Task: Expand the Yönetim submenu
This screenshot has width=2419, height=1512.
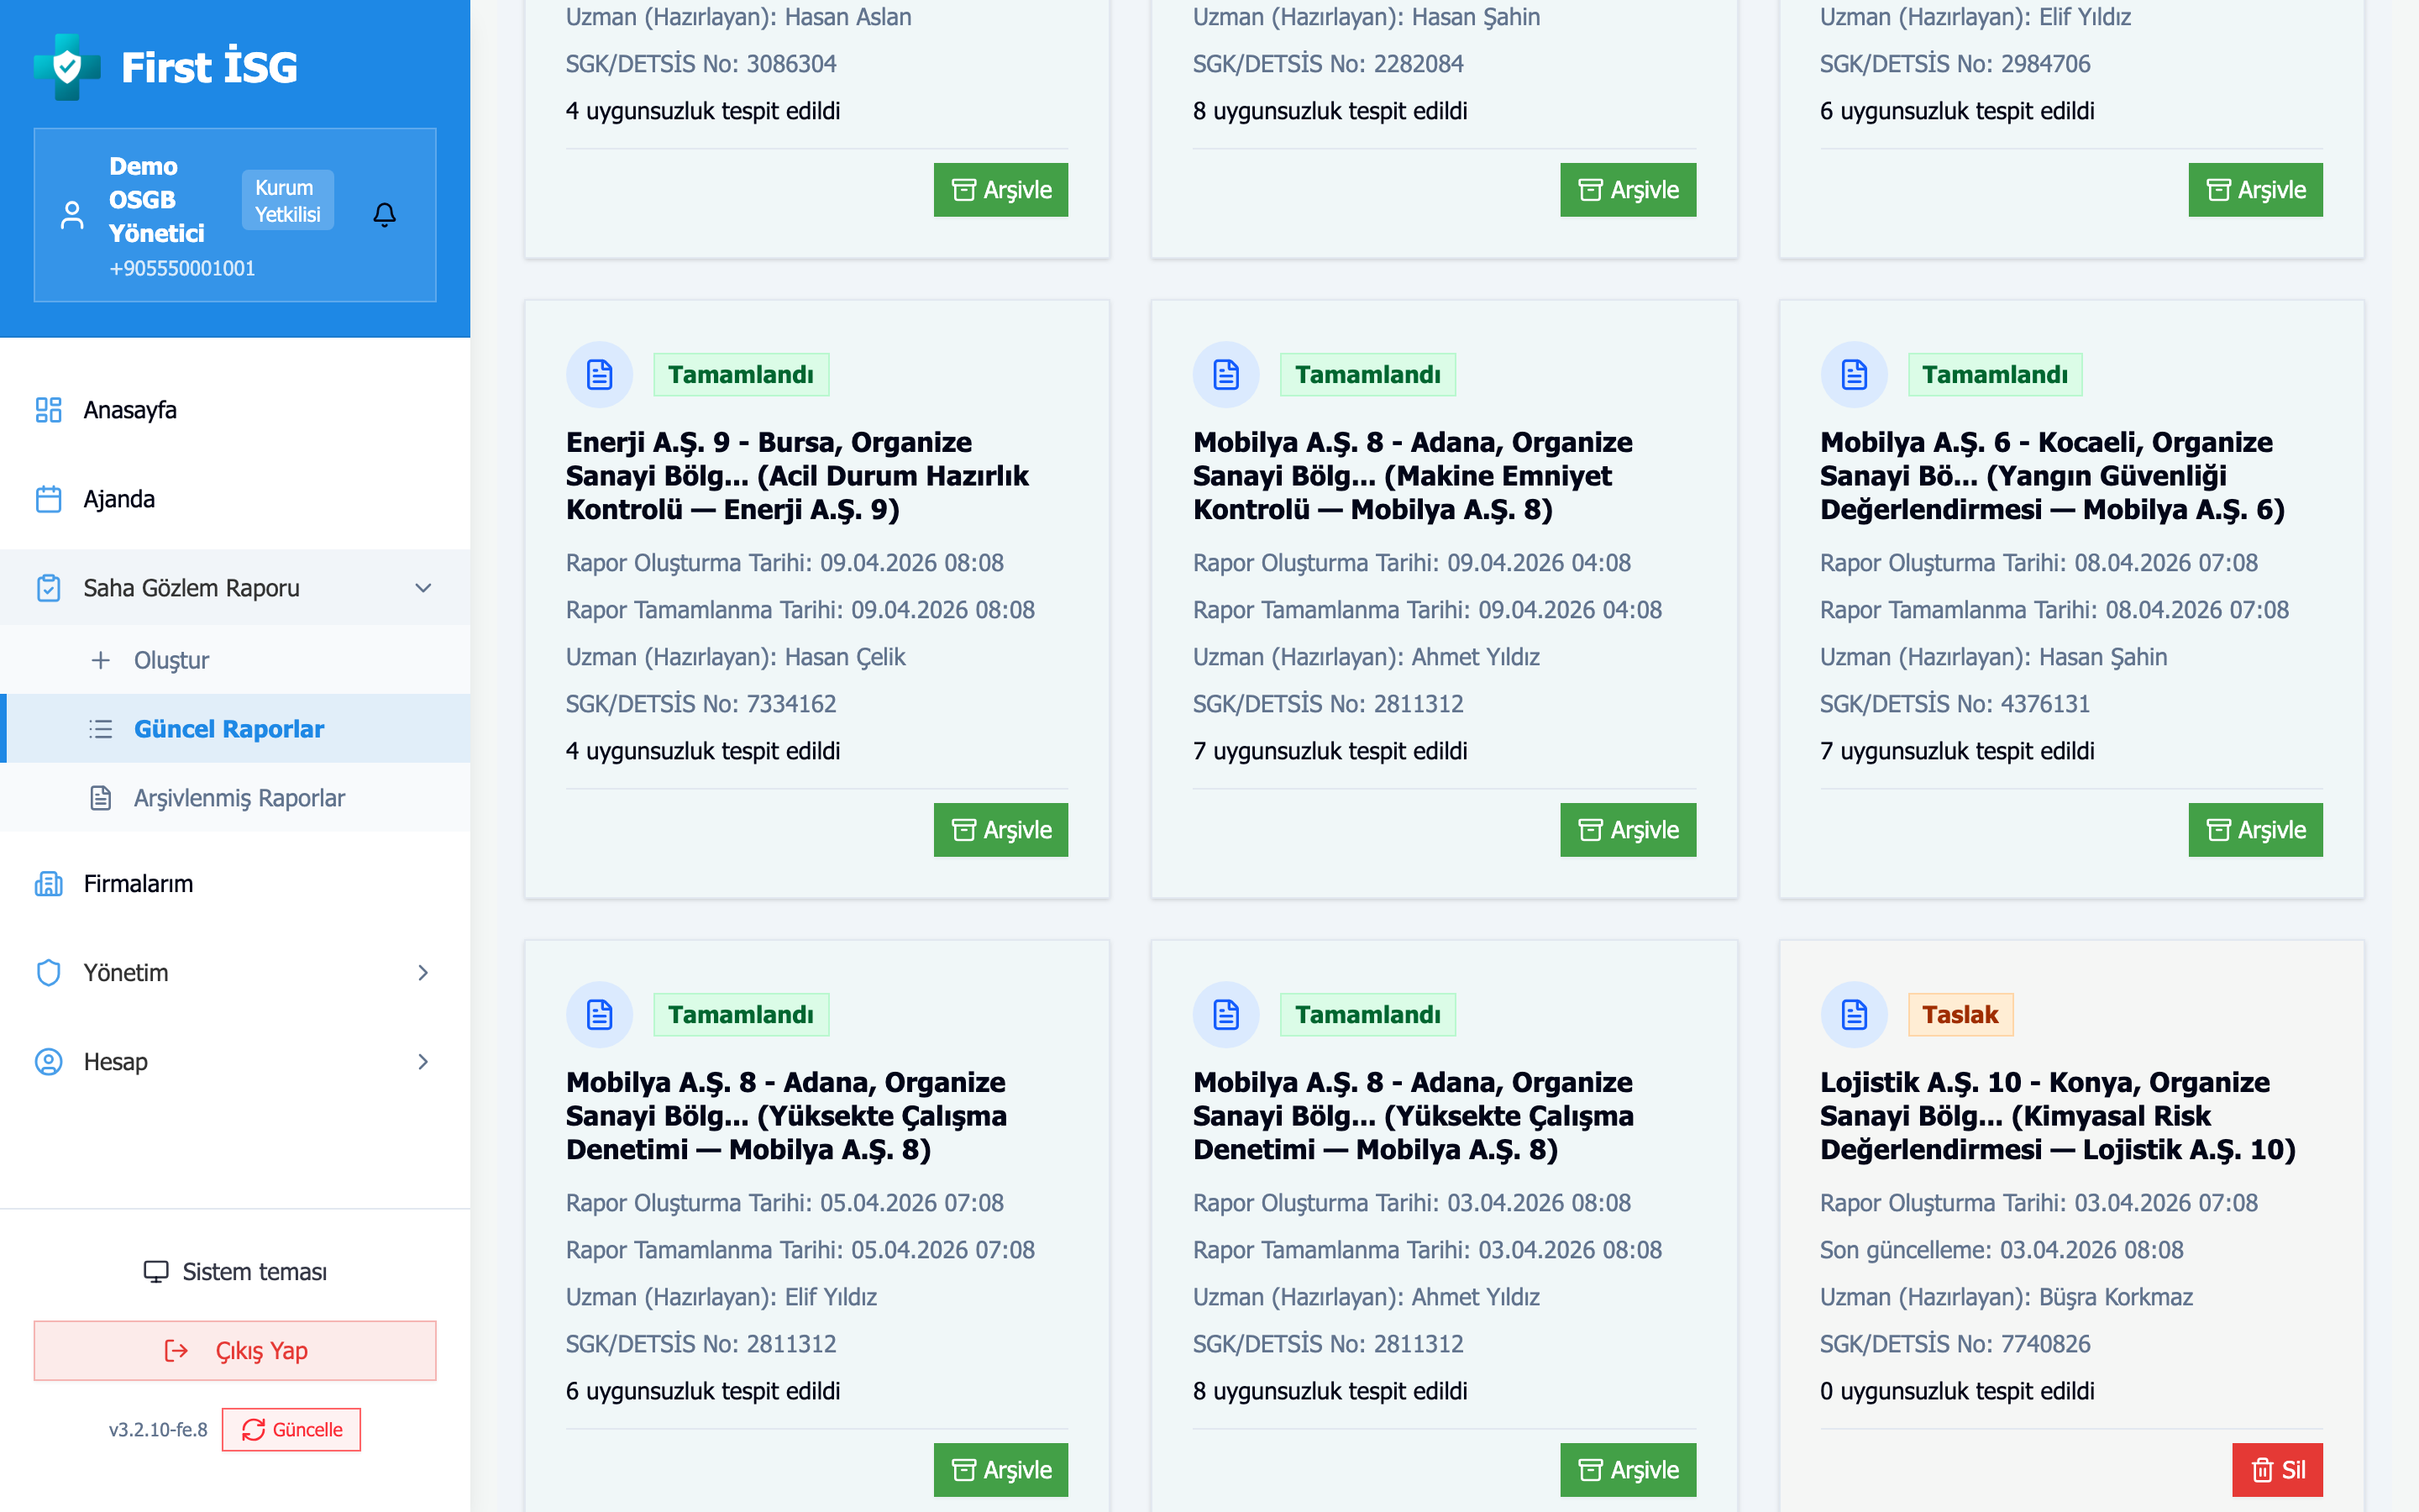Action: click(x=422, y=973)
